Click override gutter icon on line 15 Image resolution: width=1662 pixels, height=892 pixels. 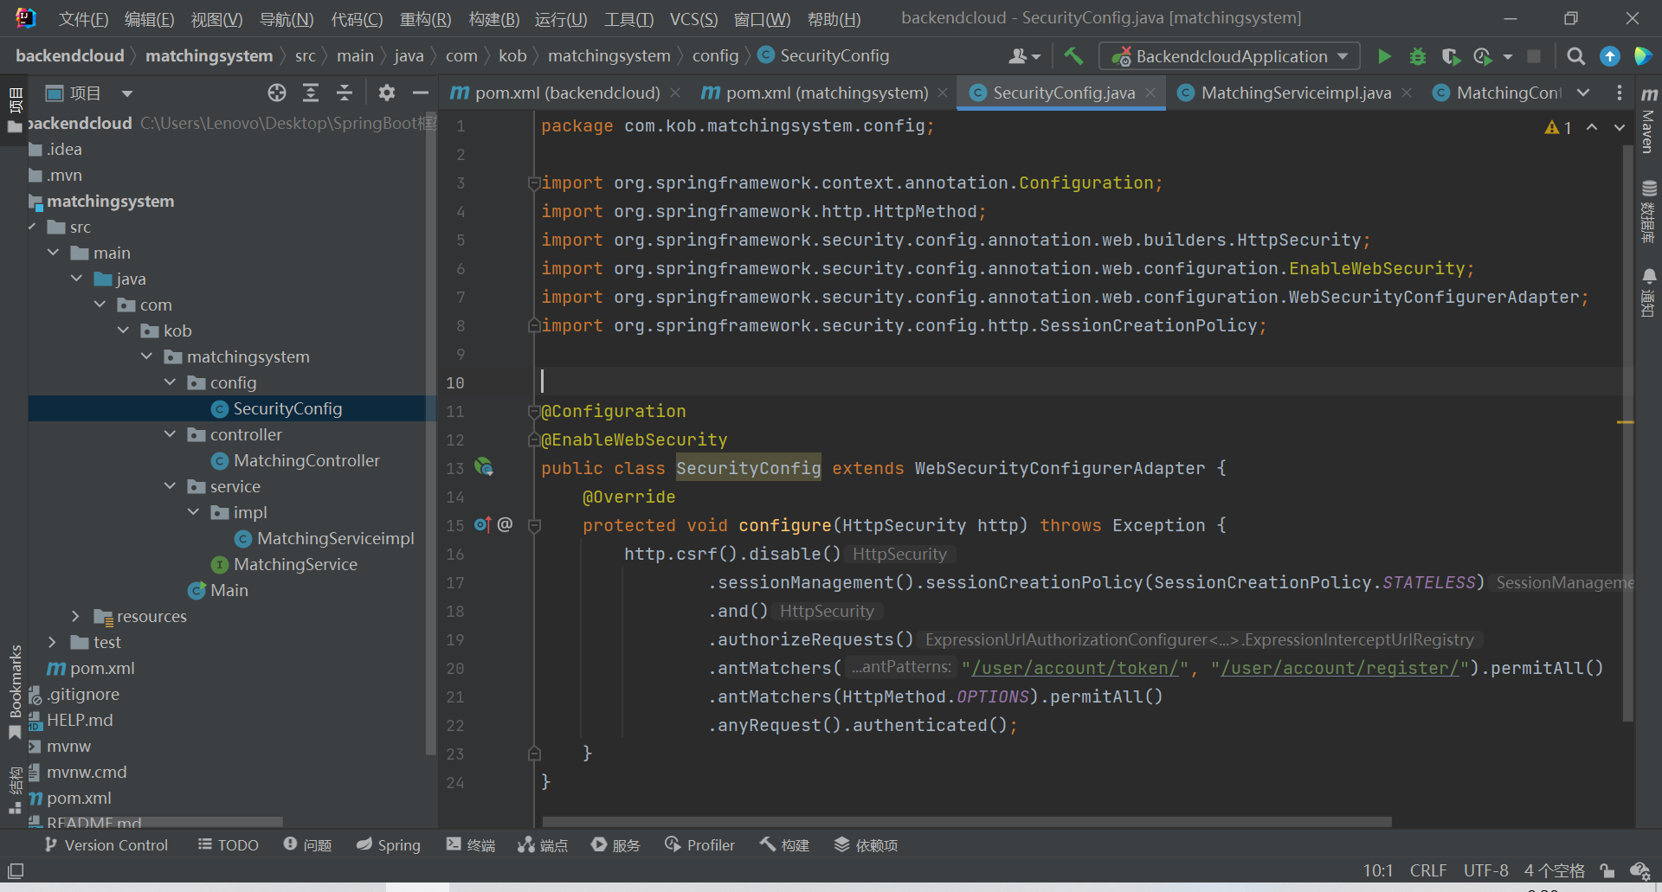(482, 525)
